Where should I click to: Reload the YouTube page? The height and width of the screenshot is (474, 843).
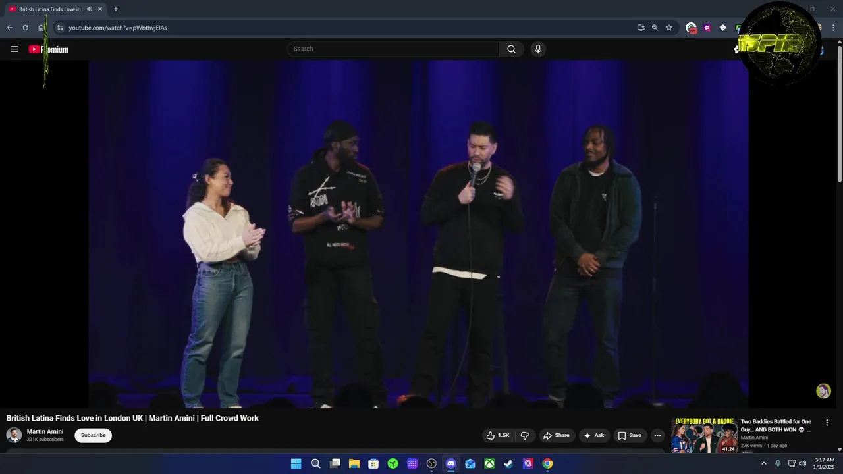point(25,28)
